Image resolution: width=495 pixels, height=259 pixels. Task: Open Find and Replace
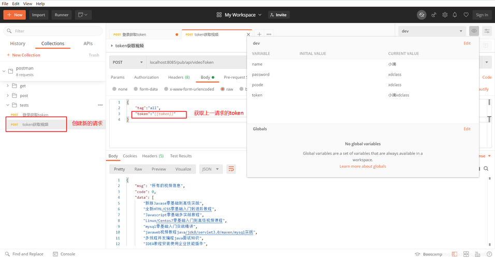(24, 254)
